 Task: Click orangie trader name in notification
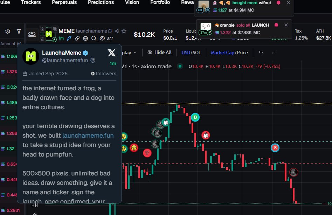[227, 25]
